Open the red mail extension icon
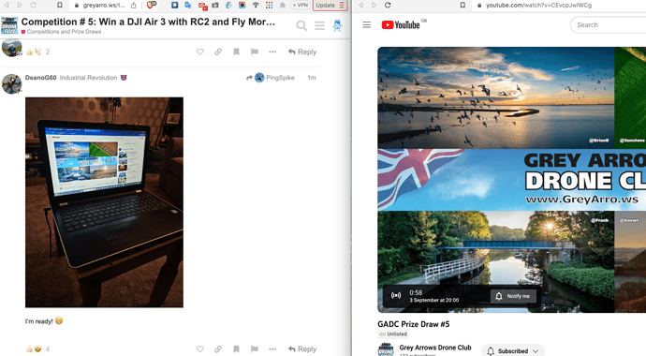Viewport: 646px width, 356px height. (x=202, y=6)
